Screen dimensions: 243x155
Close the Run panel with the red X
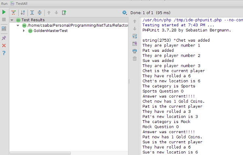coord(4,45)
